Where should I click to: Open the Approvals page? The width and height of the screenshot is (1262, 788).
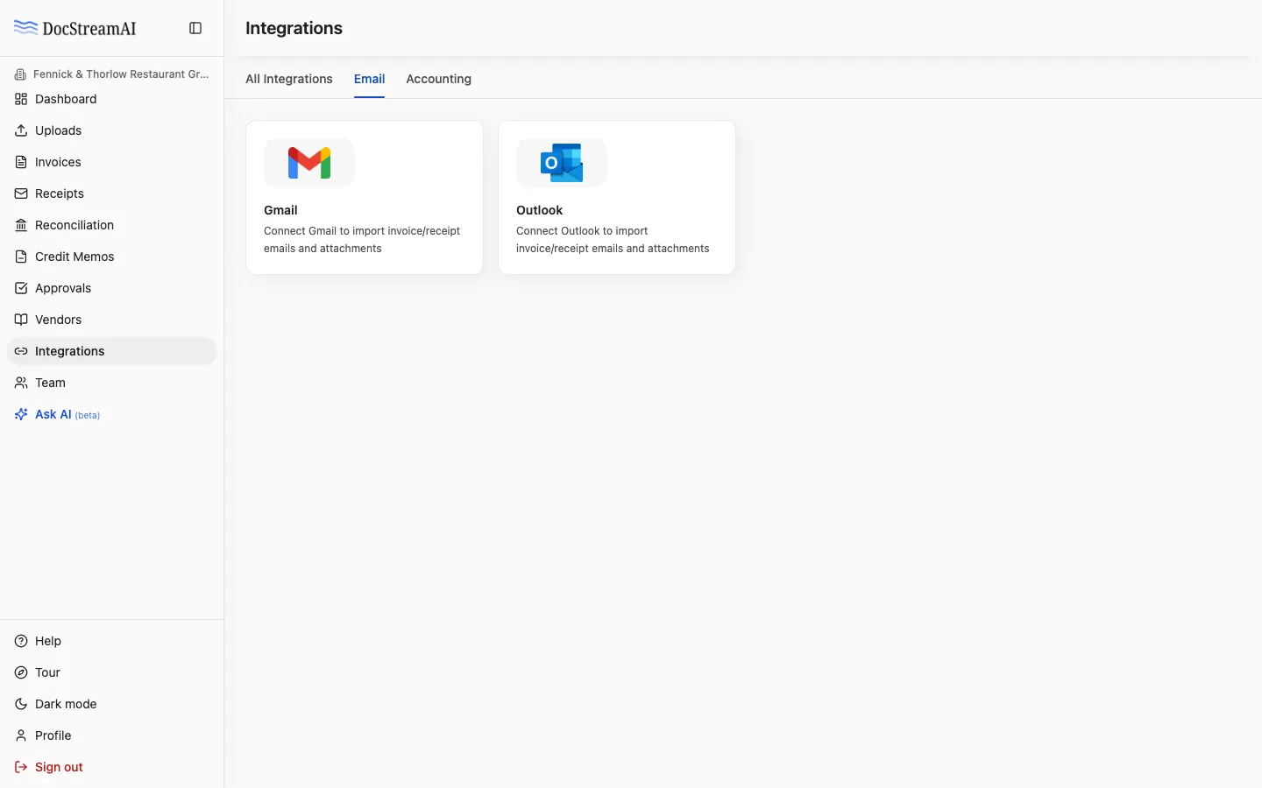point(111,288)
